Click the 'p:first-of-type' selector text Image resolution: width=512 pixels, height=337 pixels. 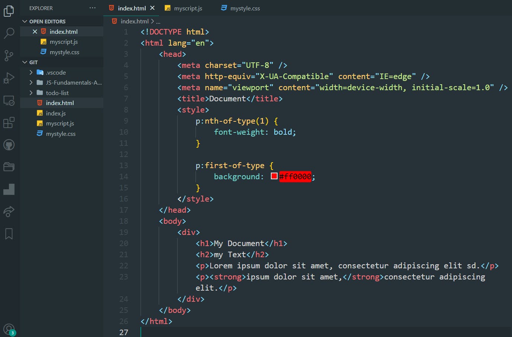click(230, 166)
